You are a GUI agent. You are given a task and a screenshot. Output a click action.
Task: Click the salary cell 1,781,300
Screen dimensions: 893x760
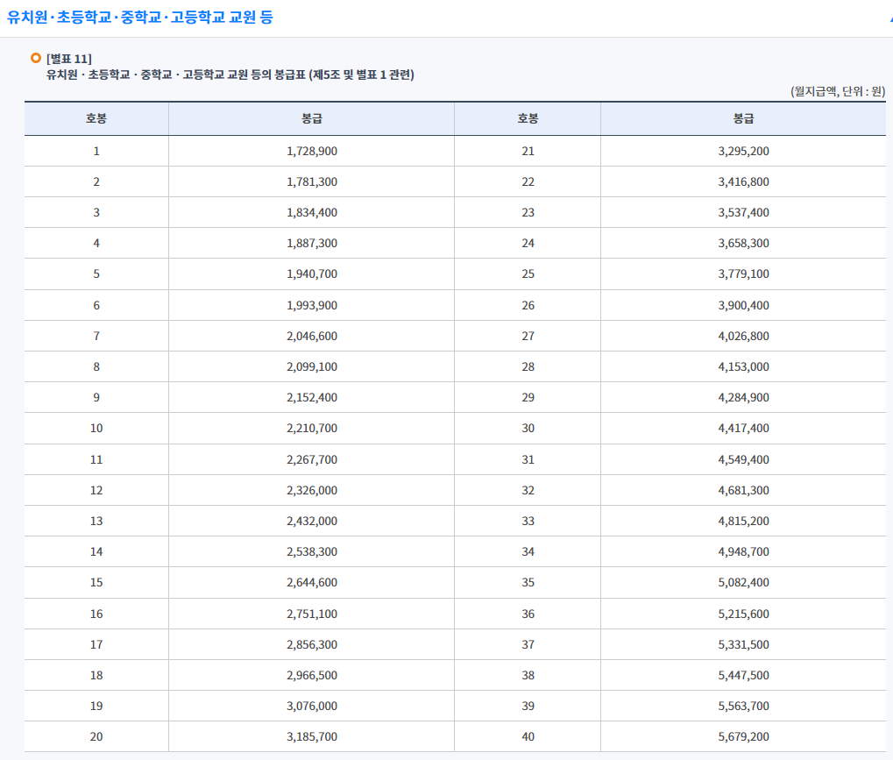311,181
